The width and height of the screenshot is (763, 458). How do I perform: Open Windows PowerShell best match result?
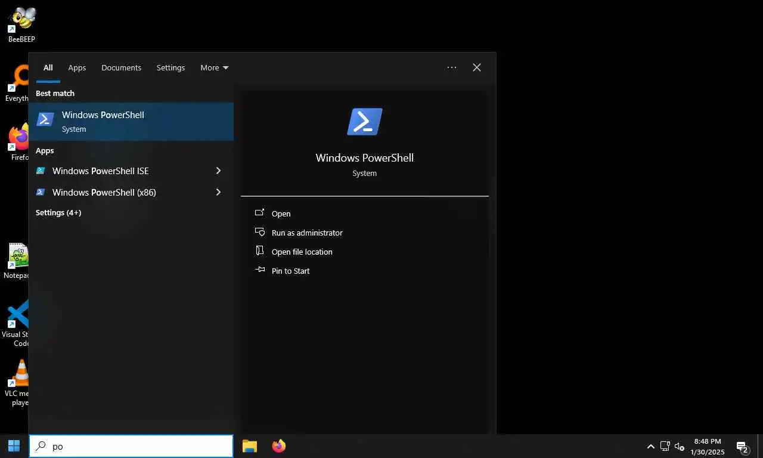(x=131, y=121)
